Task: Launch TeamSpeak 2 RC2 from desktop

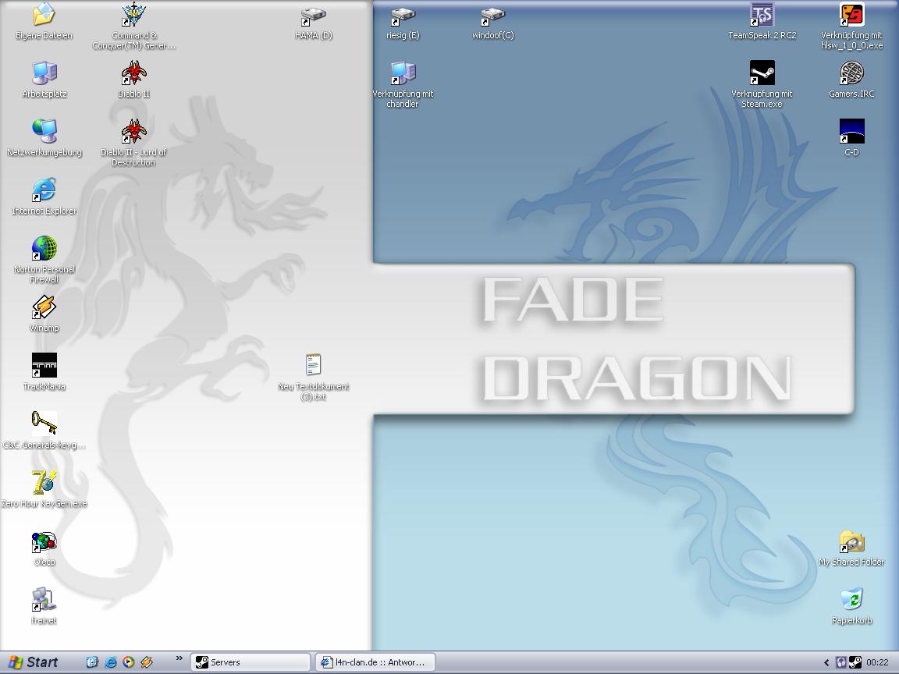Action: click(762, 16)
